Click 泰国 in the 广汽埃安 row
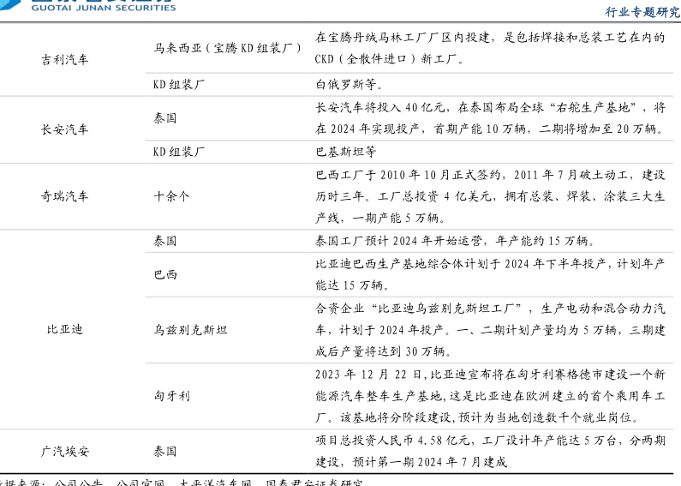This screenshot has width=681, height=486. point(165,451)
